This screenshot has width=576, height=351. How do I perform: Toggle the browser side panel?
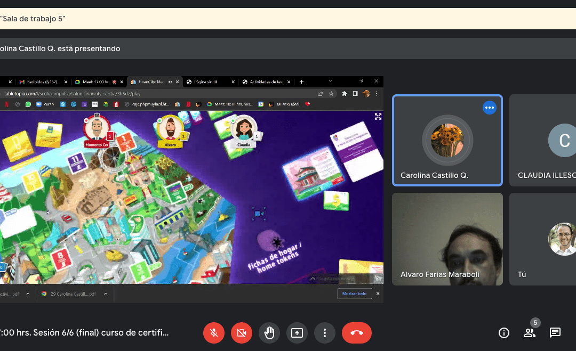(x=355, y=94)
